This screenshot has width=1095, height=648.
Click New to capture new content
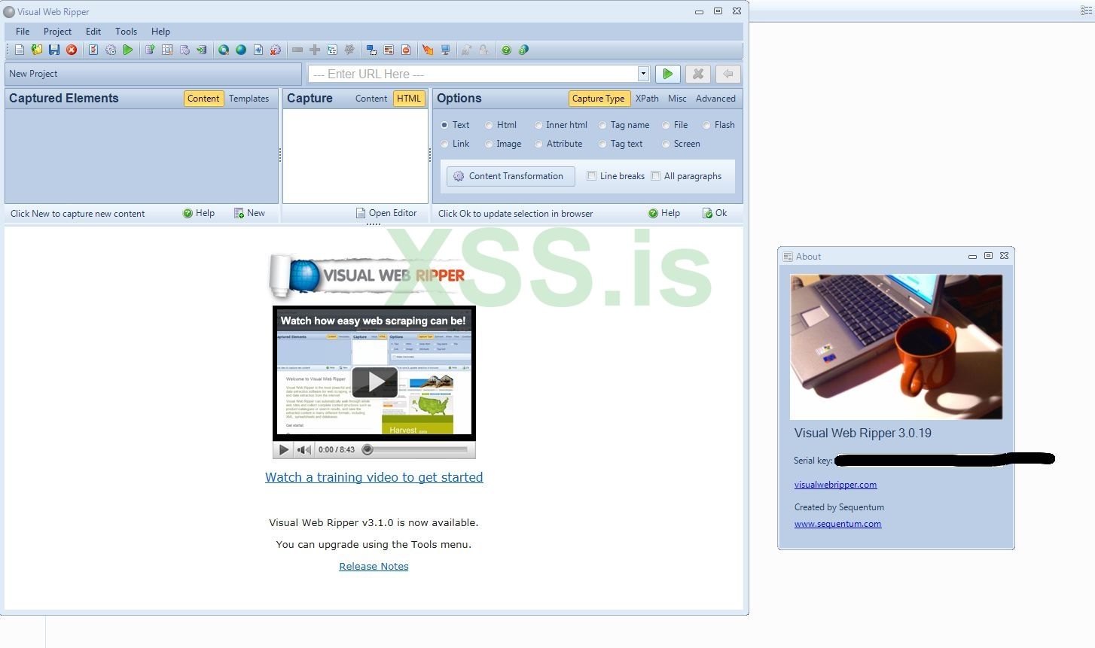click(249, 213)
